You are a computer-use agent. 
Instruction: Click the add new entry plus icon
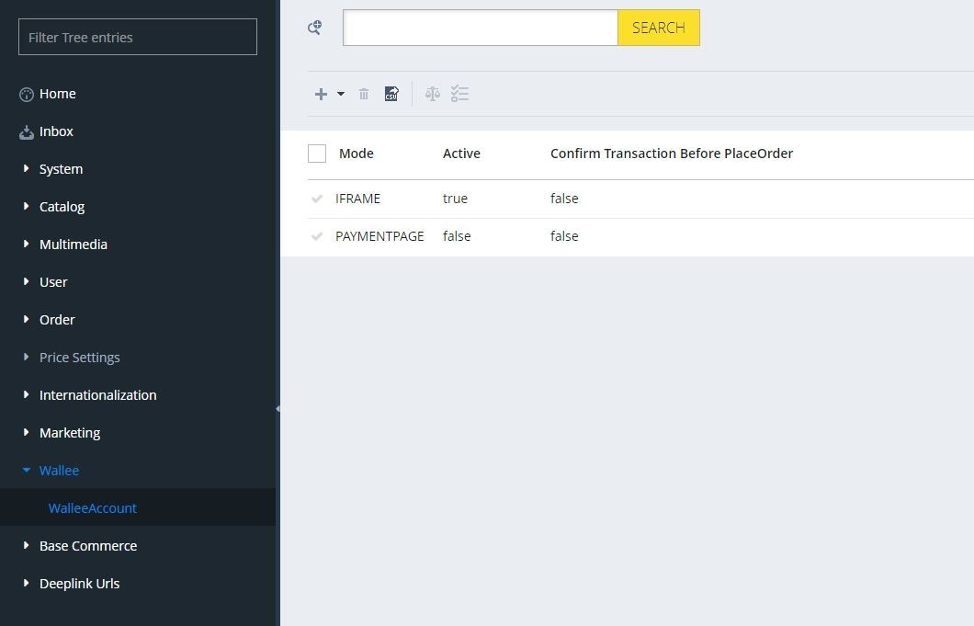(x=321, y=94)
